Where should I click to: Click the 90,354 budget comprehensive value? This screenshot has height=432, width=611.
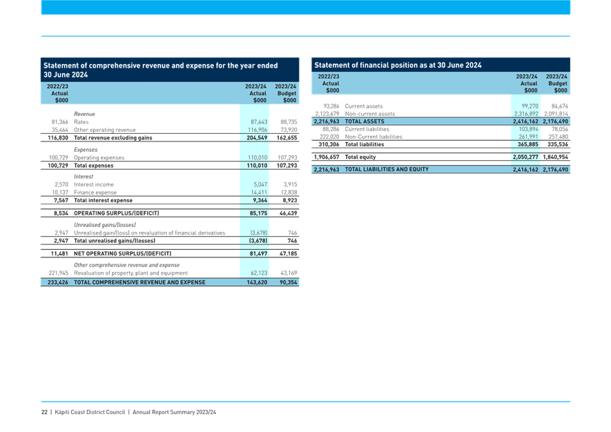[x=289, y=282]
